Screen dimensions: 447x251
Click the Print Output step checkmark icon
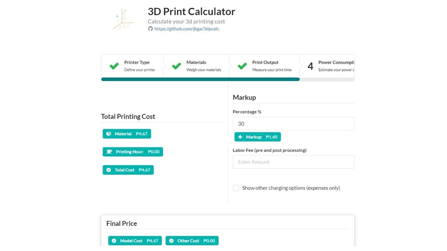pyautogui.click(x=242, y=66)
